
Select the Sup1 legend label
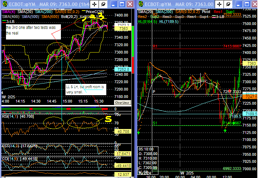(x=230, y=12)
